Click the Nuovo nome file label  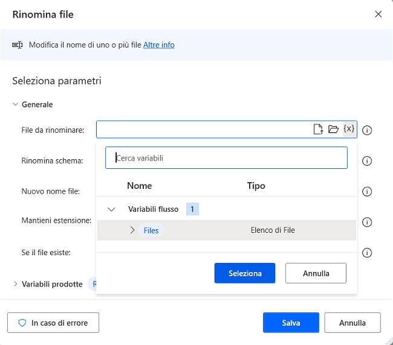[51, 191]
